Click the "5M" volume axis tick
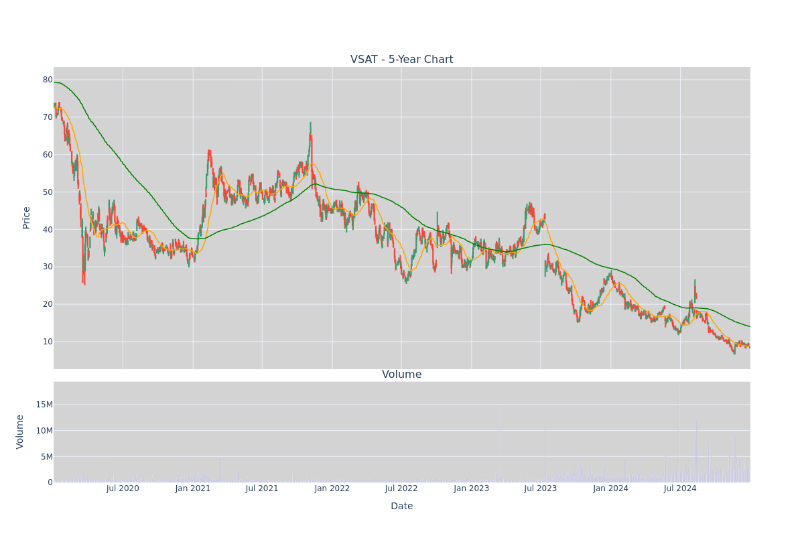This screenshot has width=804, height=536. (x=47, y=457)
